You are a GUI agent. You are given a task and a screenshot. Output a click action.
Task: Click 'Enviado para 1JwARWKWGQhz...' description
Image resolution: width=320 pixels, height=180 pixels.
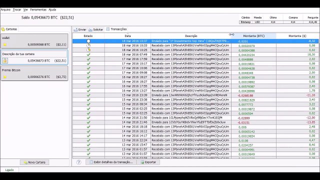pyautogui.click(x=189, y=95)
